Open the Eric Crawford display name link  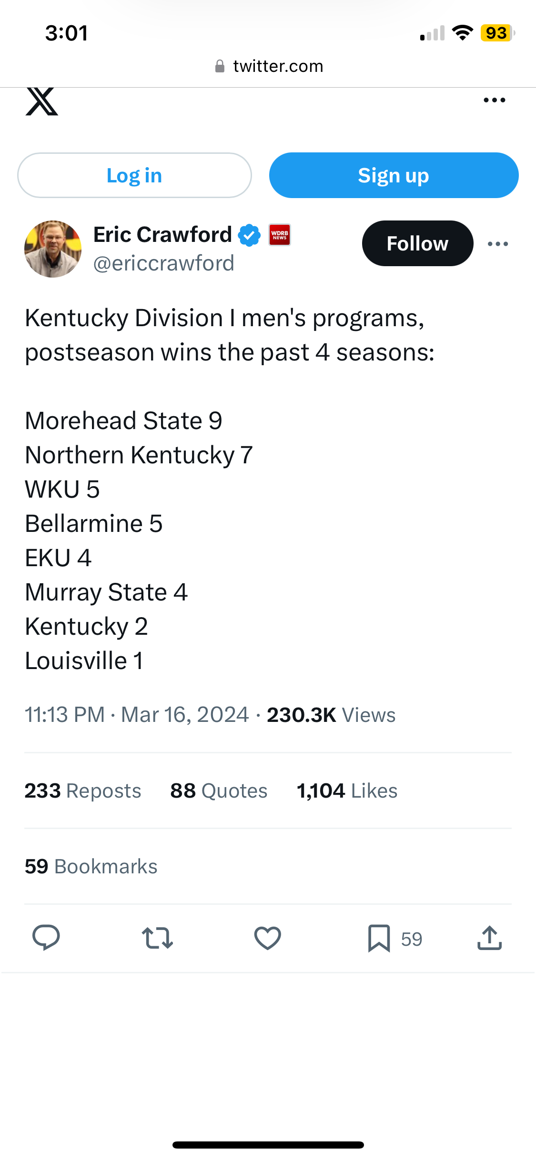click(162, 235)
